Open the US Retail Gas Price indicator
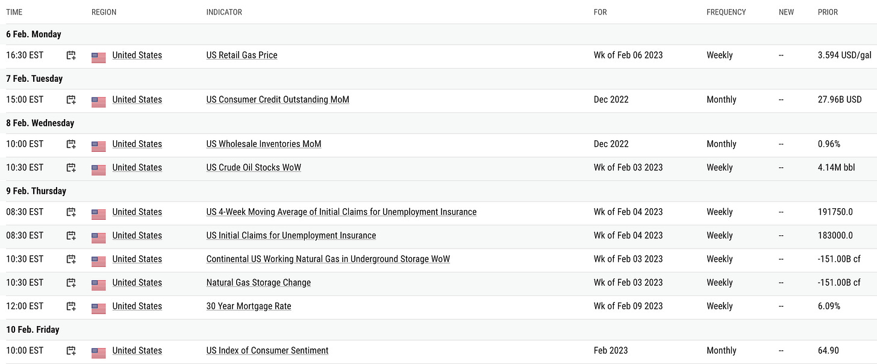 pyautogui.click(x=242, y=55)
